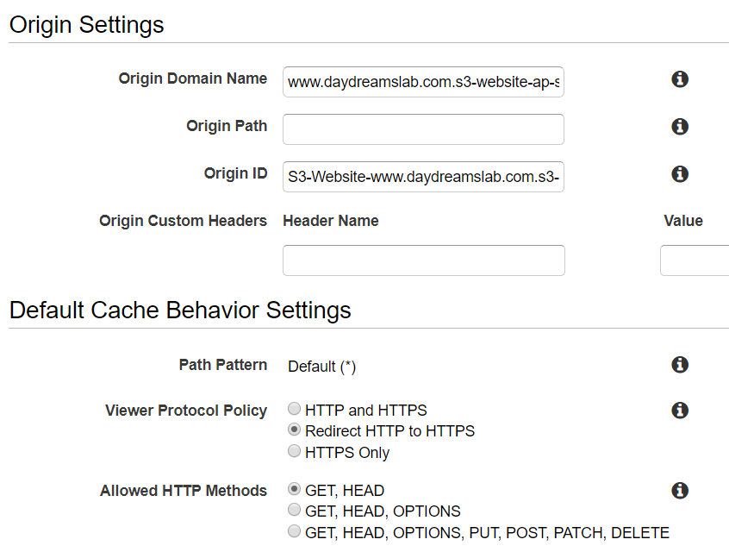Click info icon beside Origin Domain Name
This screenshot has width=729, height=552.
680,79
